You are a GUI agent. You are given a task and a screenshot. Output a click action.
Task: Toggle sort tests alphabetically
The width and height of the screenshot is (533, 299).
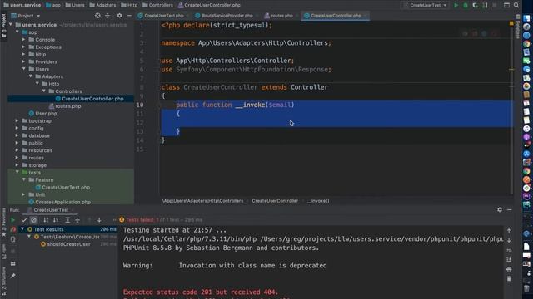pyautogui.click(x=46, y=220)
